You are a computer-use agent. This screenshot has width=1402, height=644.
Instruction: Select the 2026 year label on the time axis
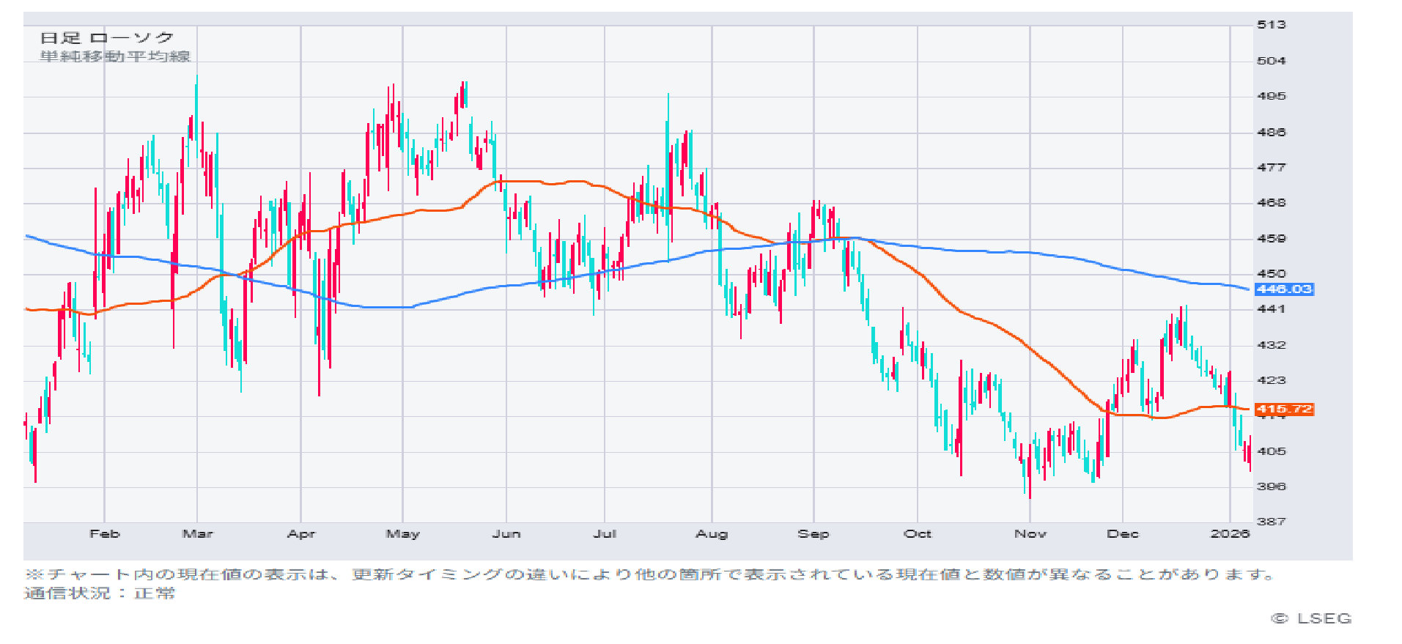pyautogui.click(x=1230, y=534)
